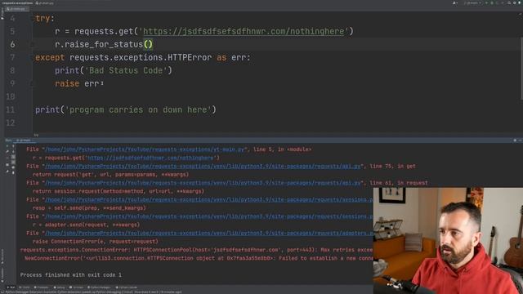Click the requests.exceptions.ConnectionError message line

(x=196, y=250)
